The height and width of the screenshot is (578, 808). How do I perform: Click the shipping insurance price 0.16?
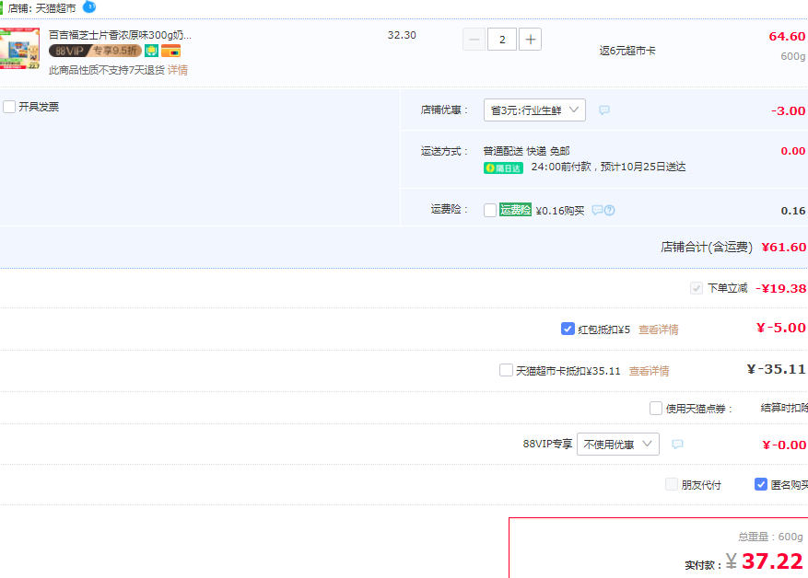click(792, 211)
